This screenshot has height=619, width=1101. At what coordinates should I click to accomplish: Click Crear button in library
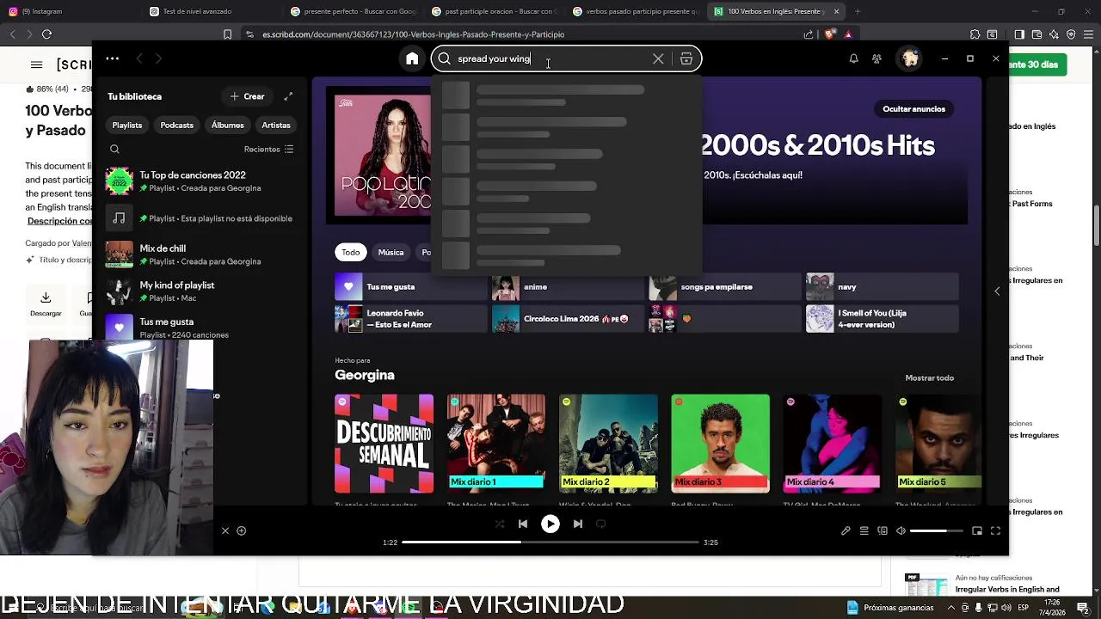tap(248, 96)
